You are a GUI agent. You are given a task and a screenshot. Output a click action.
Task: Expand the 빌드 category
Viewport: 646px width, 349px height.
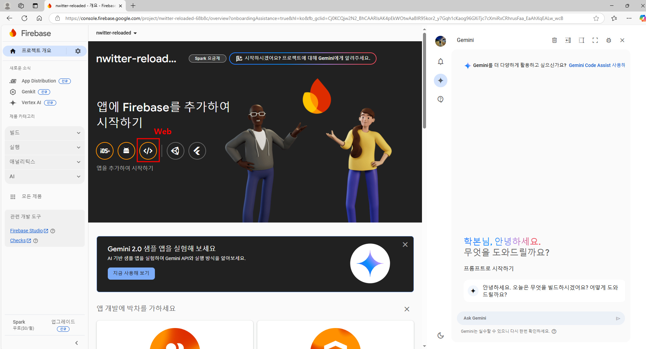coord(45,133)
